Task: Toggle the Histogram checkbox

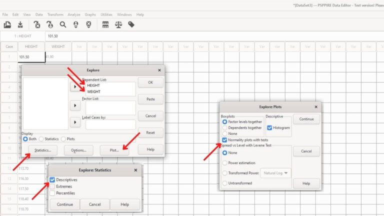Action: click(269, 127)
